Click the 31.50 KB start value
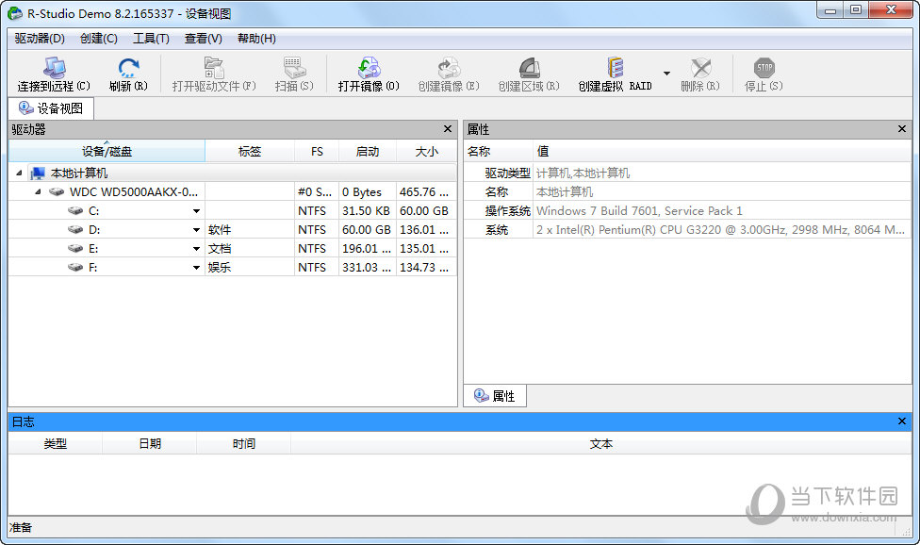This screenshot has width=920, height=545. point(366,210)
